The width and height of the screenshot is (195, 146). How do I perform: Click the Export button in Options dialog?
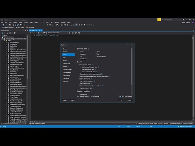73,100
